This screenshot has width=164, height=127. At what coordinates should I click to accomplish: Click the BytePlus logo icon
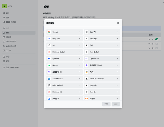click(49, 59)
